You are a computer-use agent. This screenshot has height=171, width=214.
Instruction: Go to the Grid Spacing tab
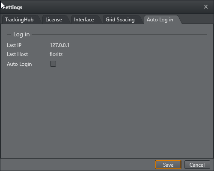tap(120, 20)
